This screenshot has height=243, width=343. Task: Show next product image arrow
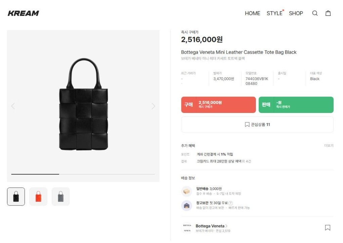coord(153,106)
